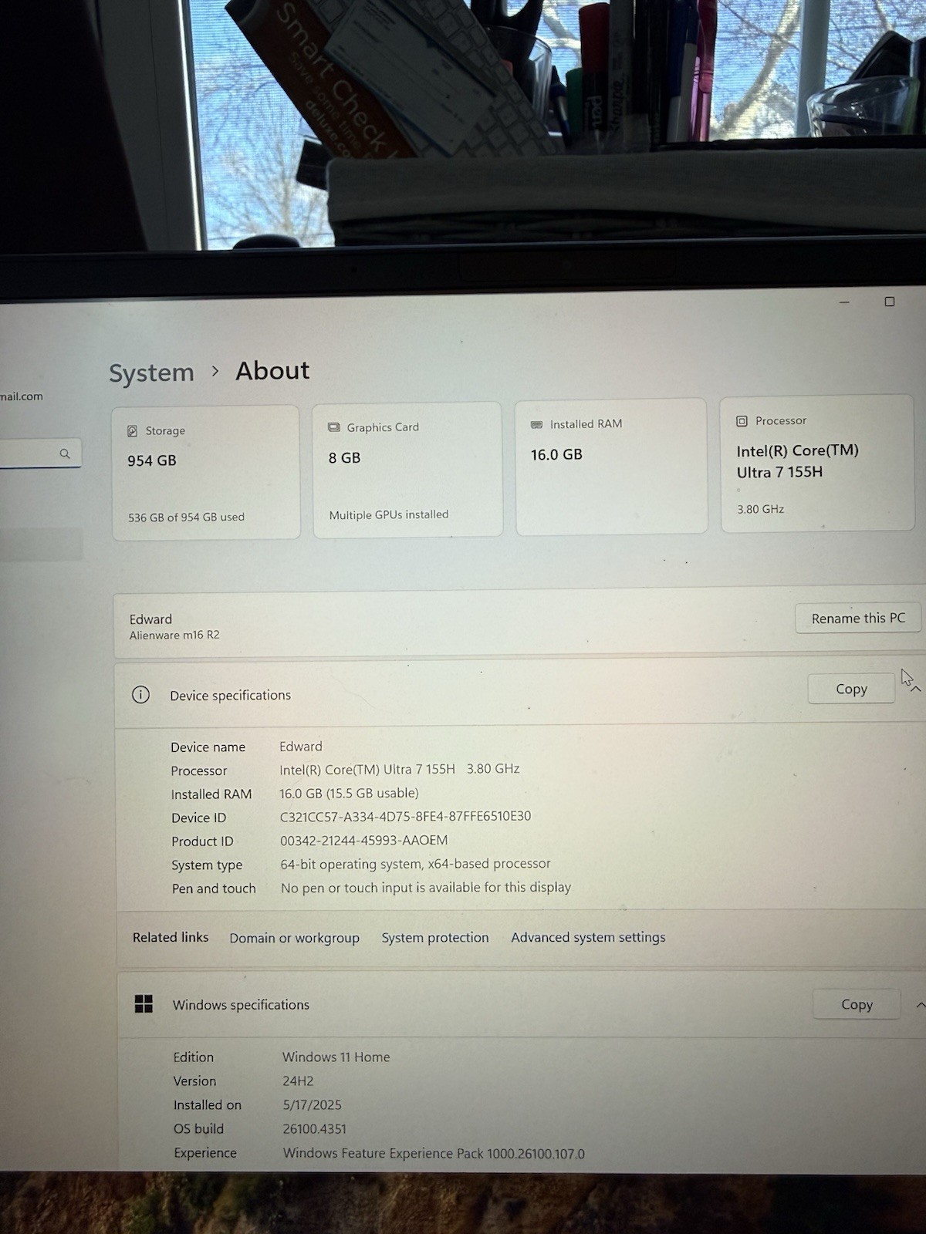Click the About page heading

click(x=272, y=370)
